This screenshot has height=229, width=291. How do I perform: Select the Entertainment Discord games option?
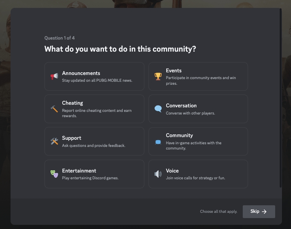pos(94,174)
